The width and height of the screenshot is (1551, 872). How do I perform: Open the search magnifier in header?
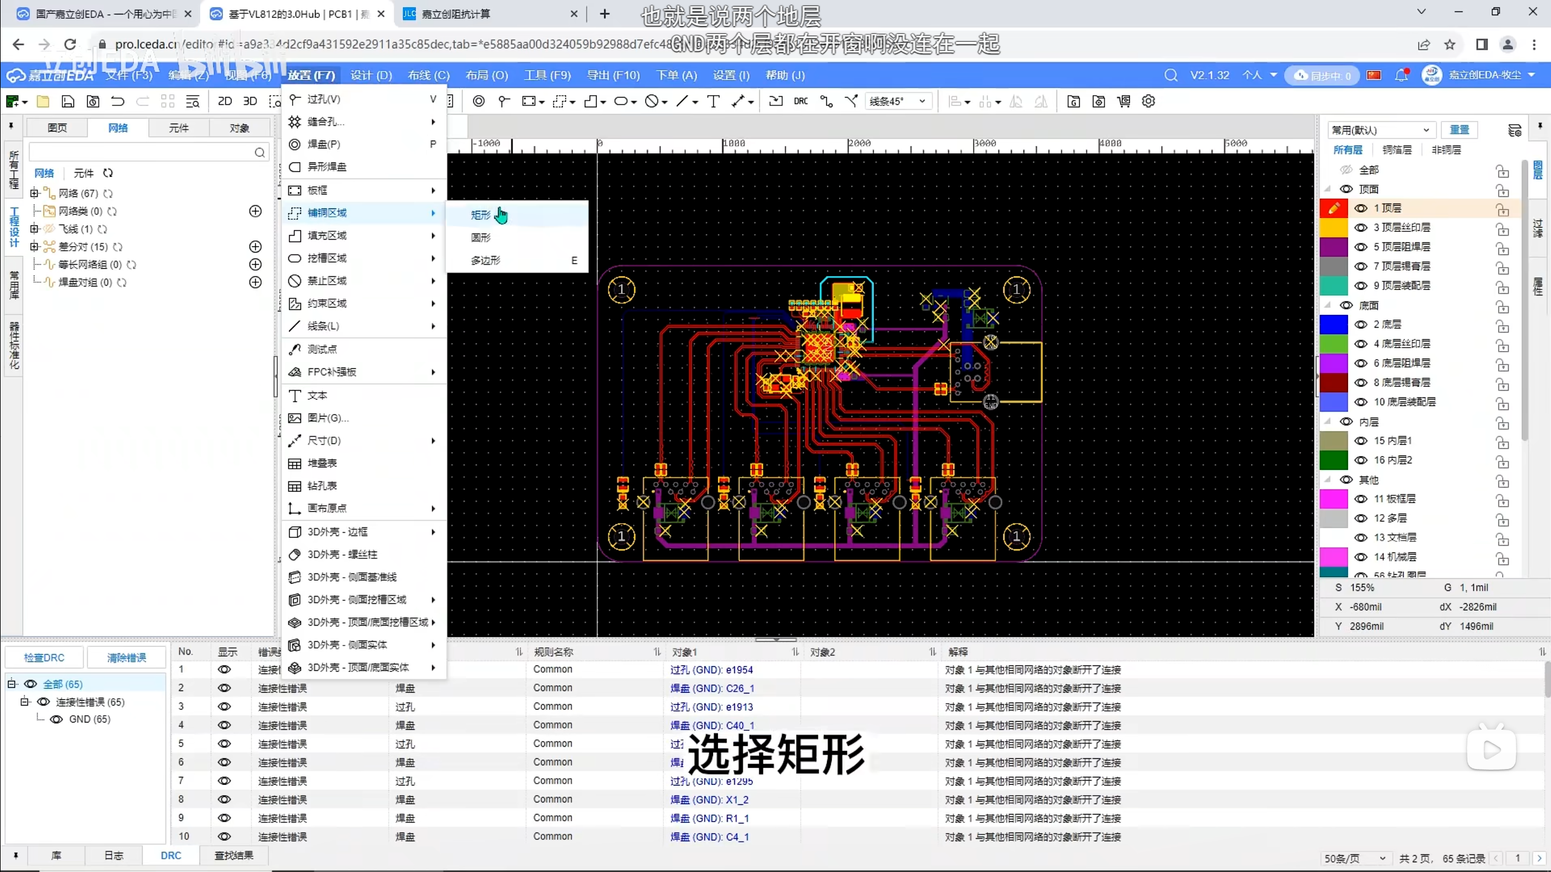[1171, 75]
